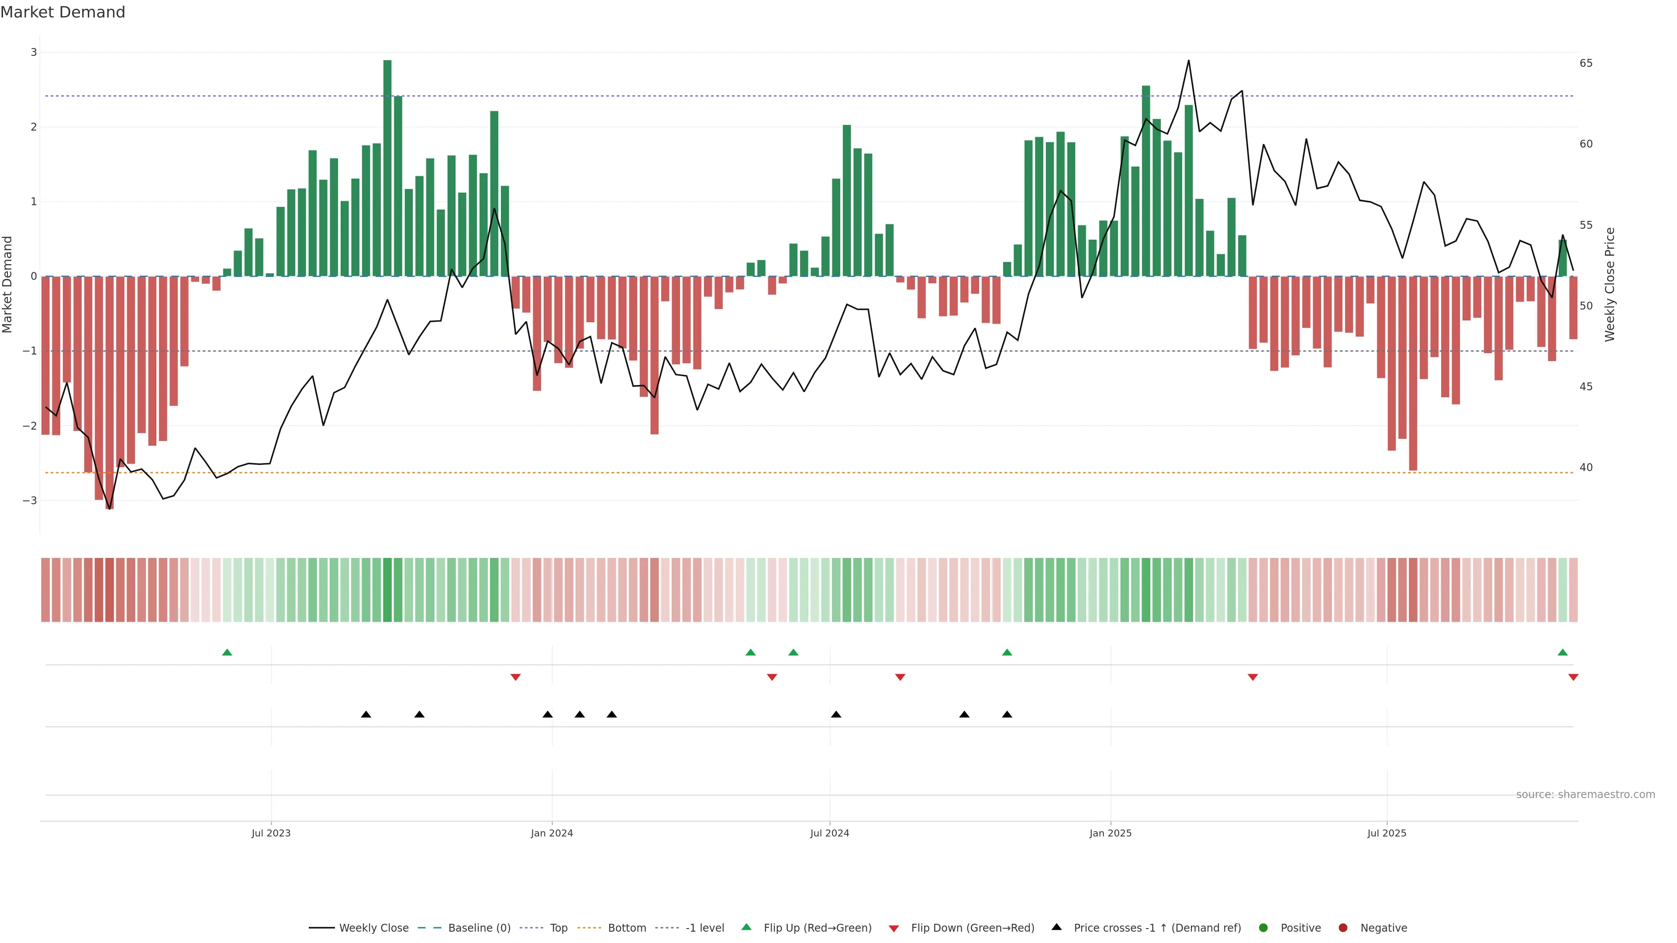Click Price crosses -1 black triangle legend
The image size is (1677, 943).
tap(1056, 927)
